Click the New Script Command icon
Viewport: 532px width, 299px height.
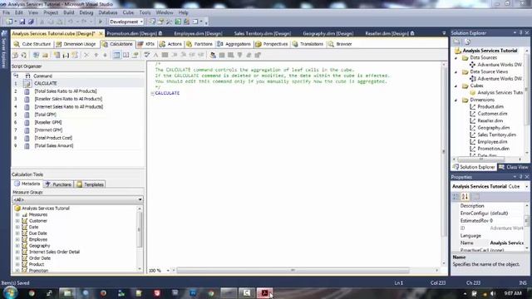pyautogui.click(x=75, y=55)
